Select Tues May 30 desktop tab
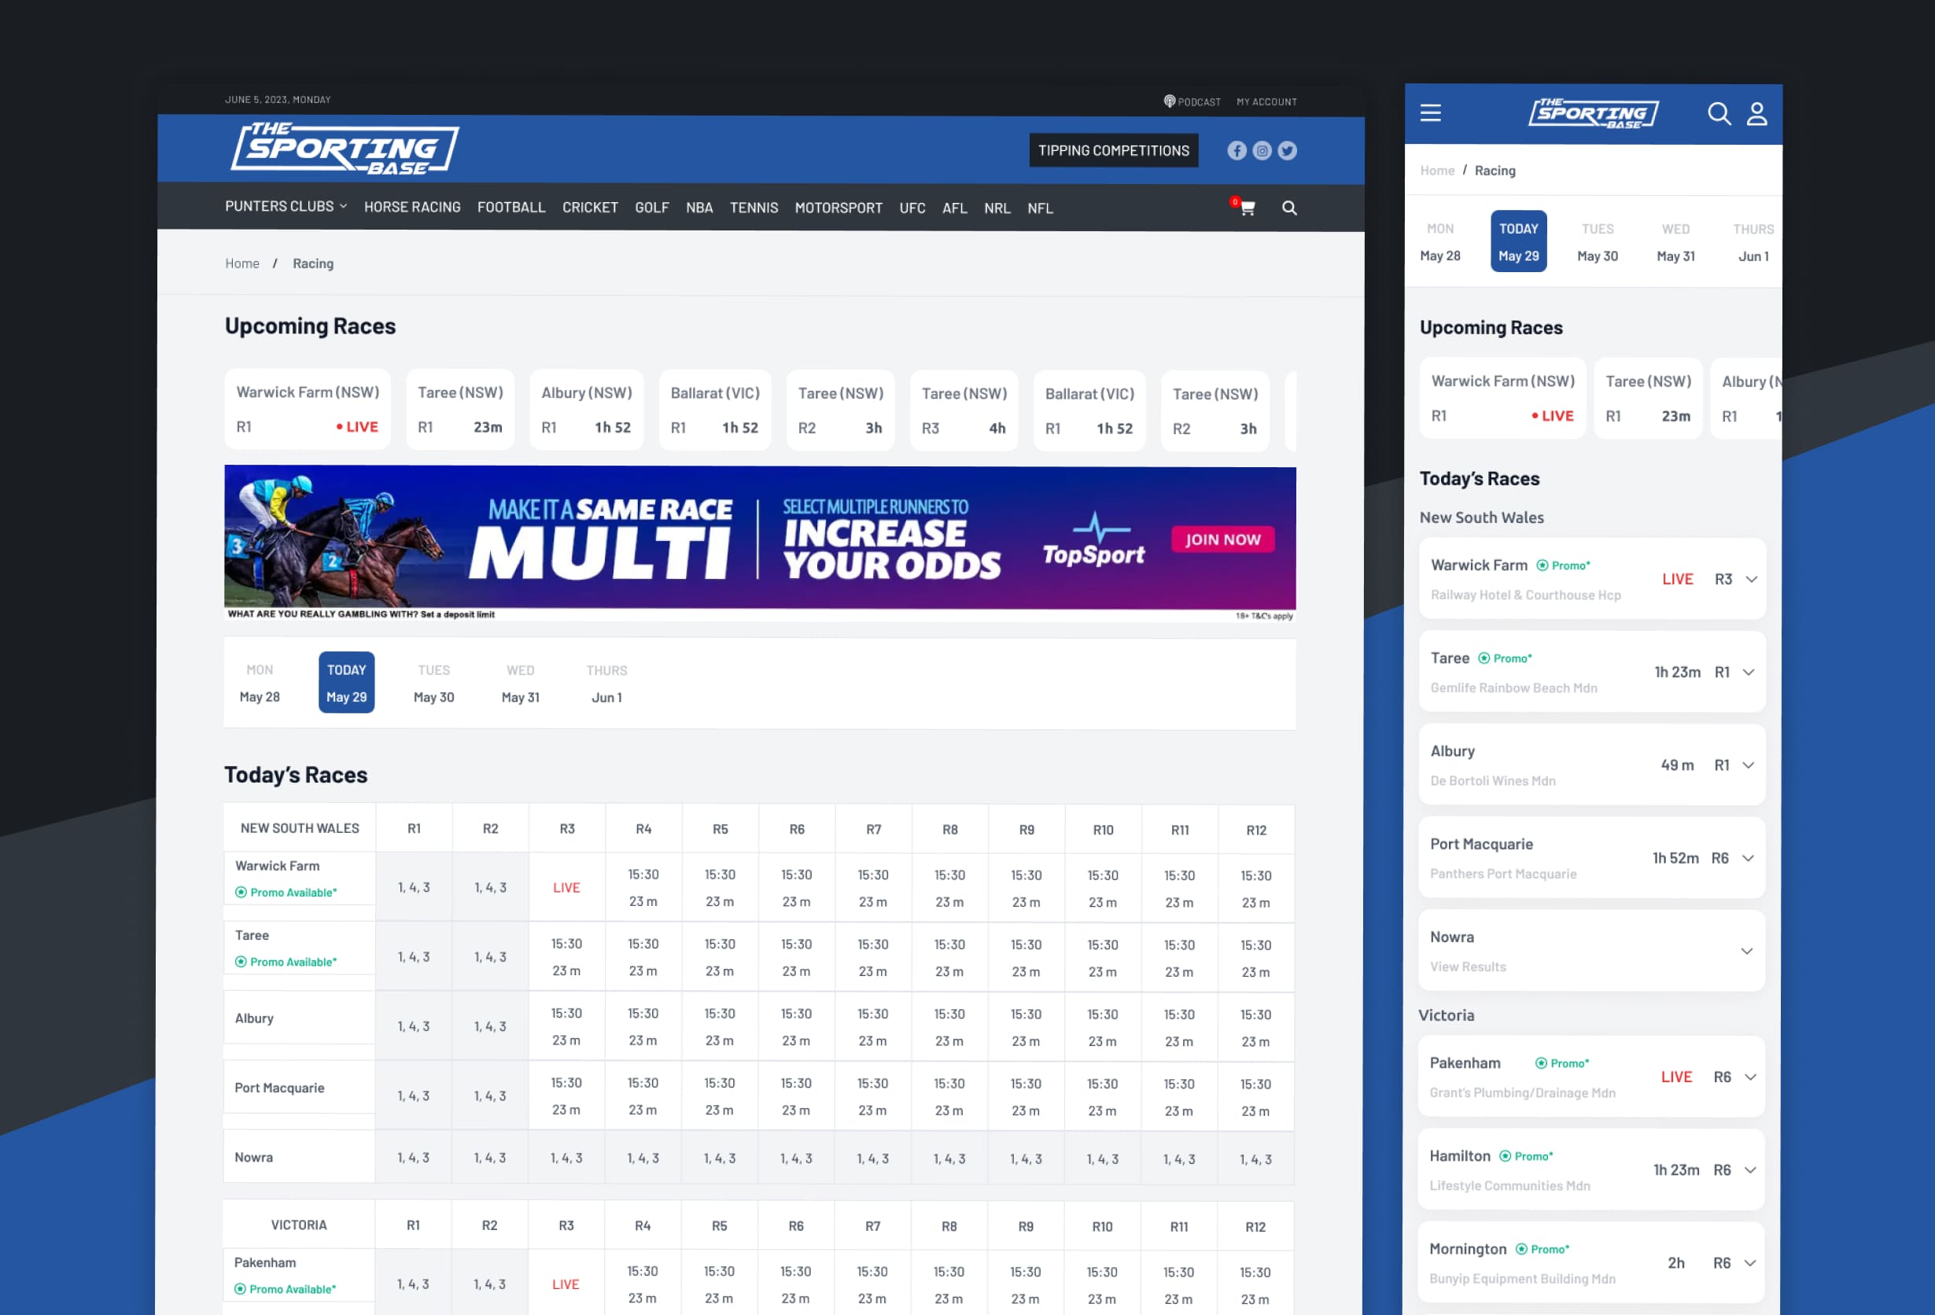1935x1315 pixels. point(433,683)
